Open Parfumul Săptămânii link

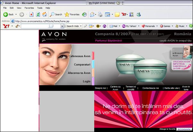[x=108, y=41]
